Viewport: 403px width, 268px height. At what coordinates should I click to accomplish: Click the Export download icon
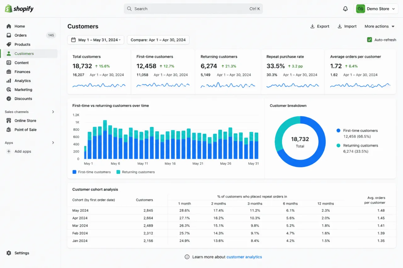[312, 26]
